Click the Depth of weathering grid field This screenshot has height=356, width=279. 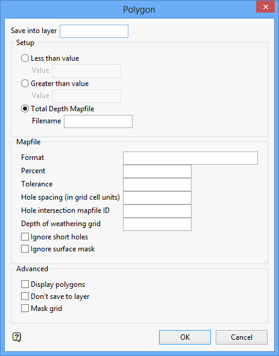point(157,224)
